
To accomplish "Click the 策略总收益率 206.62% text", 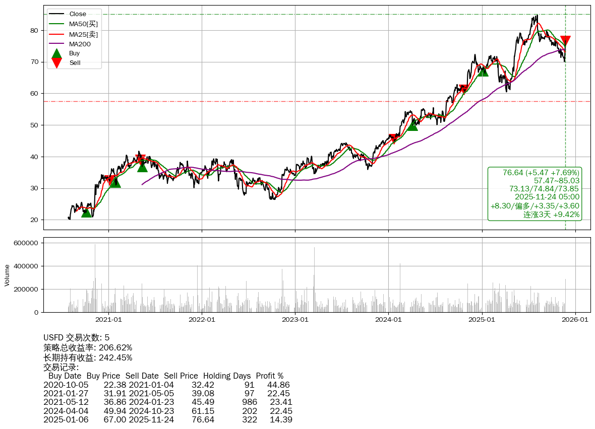I will [x=88, y=347].
